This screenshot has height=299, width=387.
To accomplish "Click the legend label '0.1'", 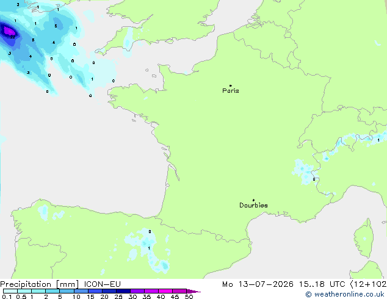I will [7, 297].
